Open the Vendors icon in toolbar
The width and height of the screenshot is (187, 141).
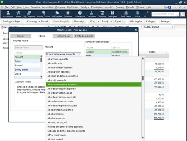102,14
